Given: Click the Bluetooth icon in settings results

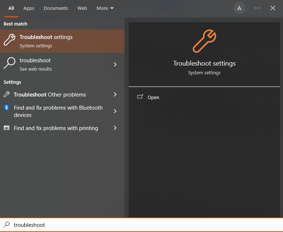Looking at the screenshot, I should point(7,107).
